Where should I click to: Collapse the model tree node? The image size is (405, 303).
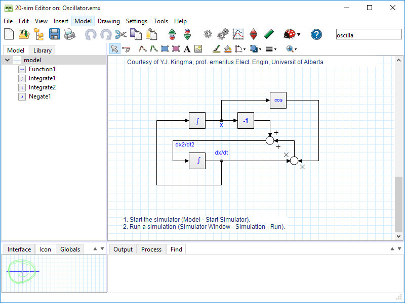point(8,60)
